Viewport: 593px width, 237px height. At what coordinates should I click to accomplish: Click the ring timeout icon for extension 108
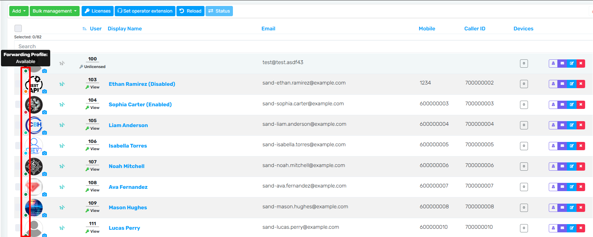tap(62, 187)
